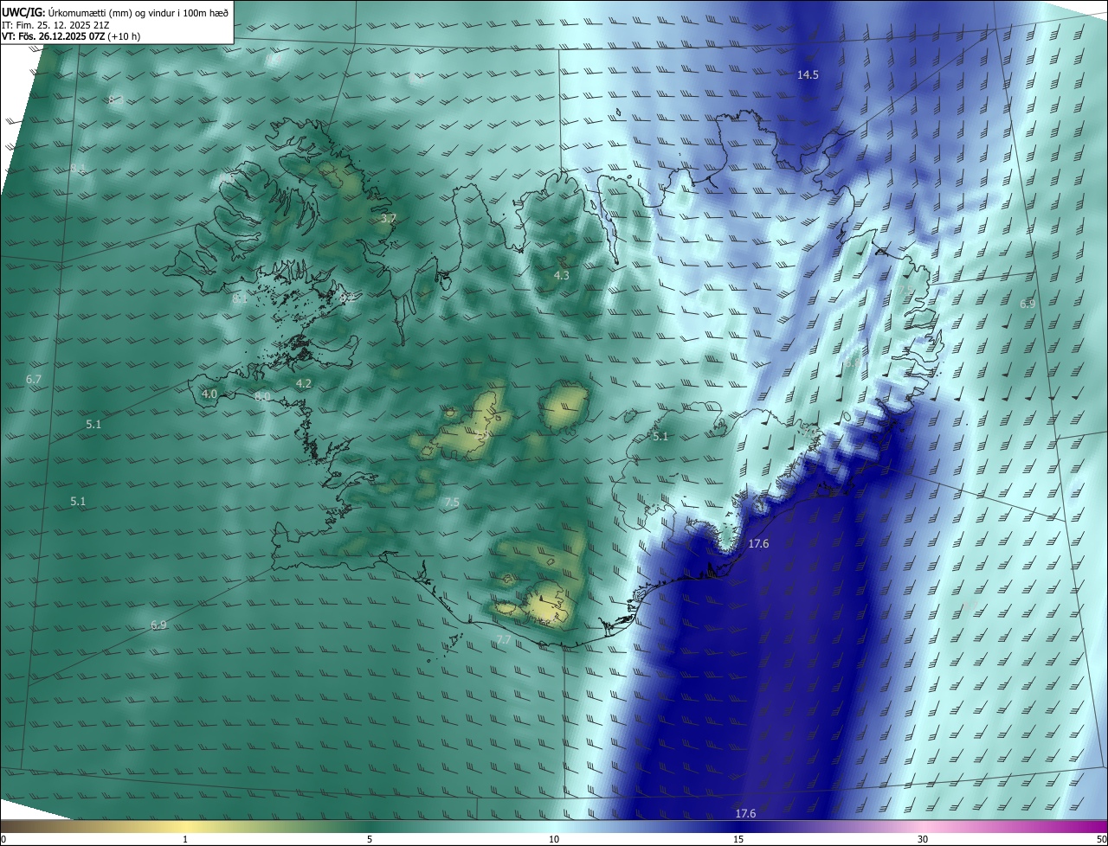Click the UWC/IG map title text
Viewport: 1108px width, 846px height.
[x=115, y=12]
